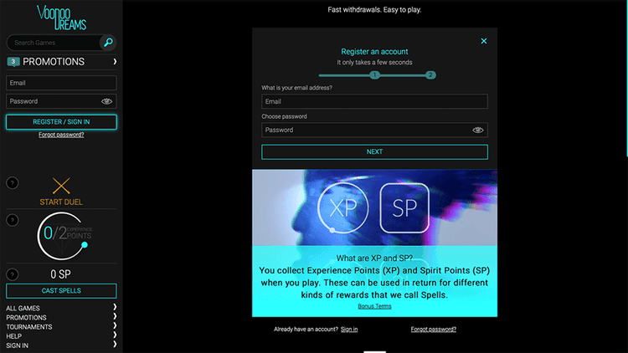This screenshot has height=353, width=628.
Task: Open SIGN IN menu item
Action: [17, 345]
